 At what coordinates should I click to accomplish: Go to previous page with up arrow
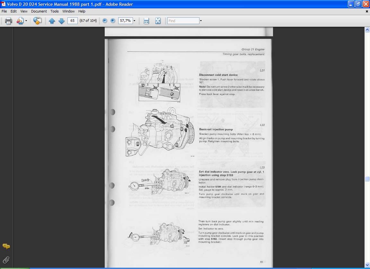(x=52, y=21)
